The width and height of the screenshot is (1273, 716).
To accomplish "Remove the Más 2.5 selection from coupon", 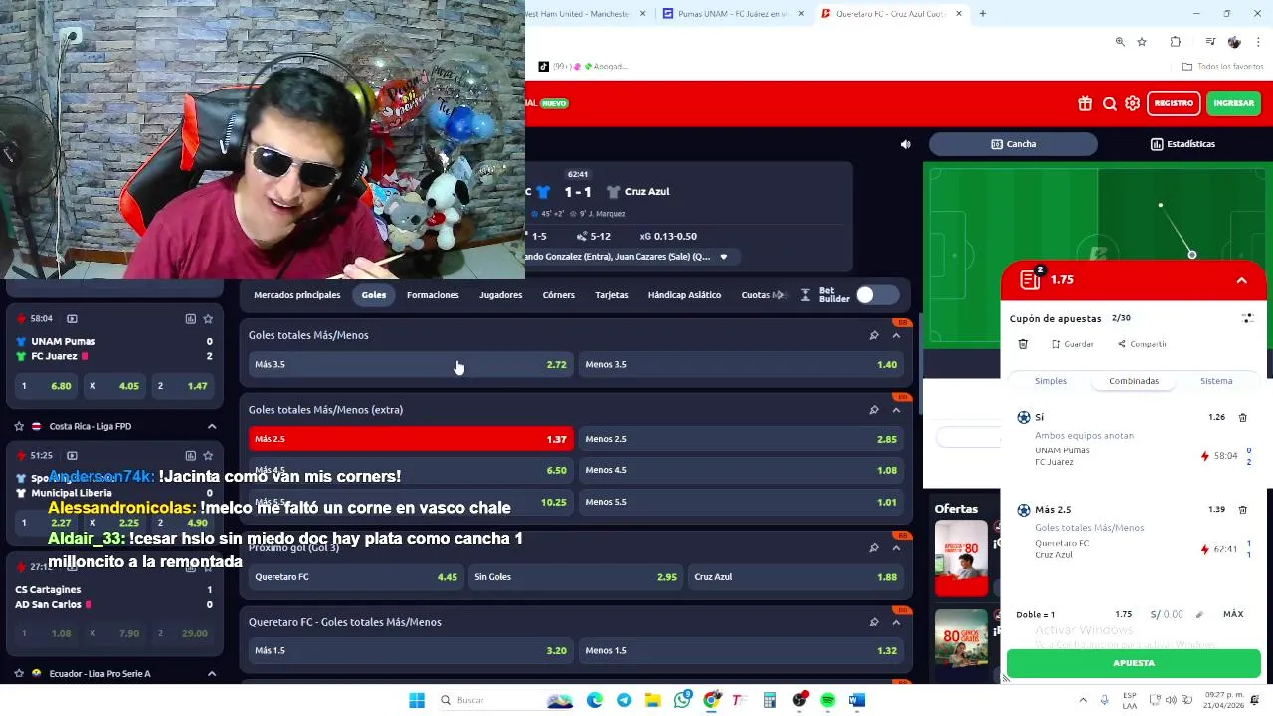I will (x=1243, y=510).
